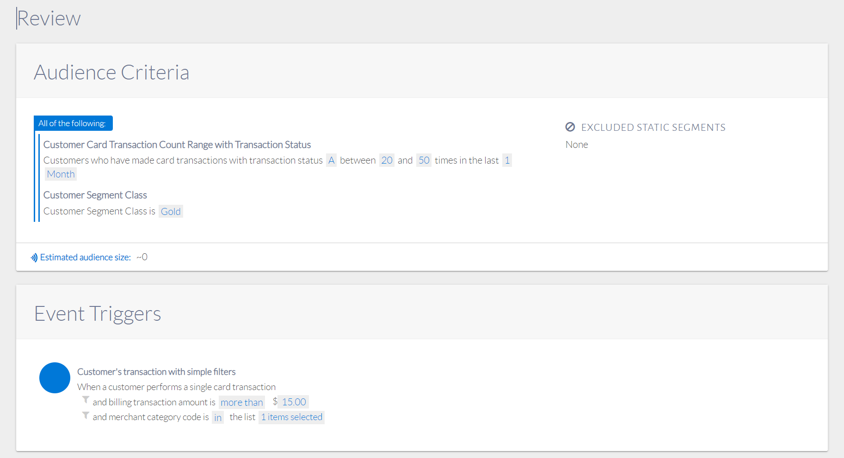Click the merchant category filter funnel icon
Image resolution: width=844 pixels, height=458 pixels.
tap(86, 415)
